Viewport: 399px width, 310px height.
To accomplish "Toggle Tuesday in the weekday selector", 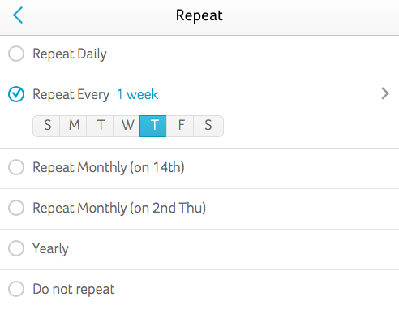I will 100,126.
